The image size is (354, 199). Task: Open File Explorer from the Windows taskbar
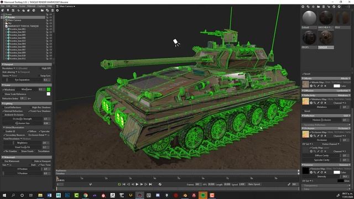(40, 195)
